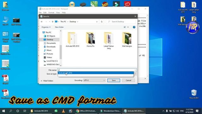Open the Windows Start menu

(x=3, y=111)
